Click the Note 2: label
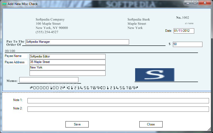 coord(18,108)
